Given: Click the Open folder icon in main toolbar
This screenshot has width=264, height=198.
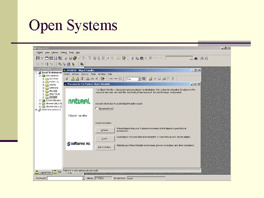Looking at the screenshot, I should 66,58.
